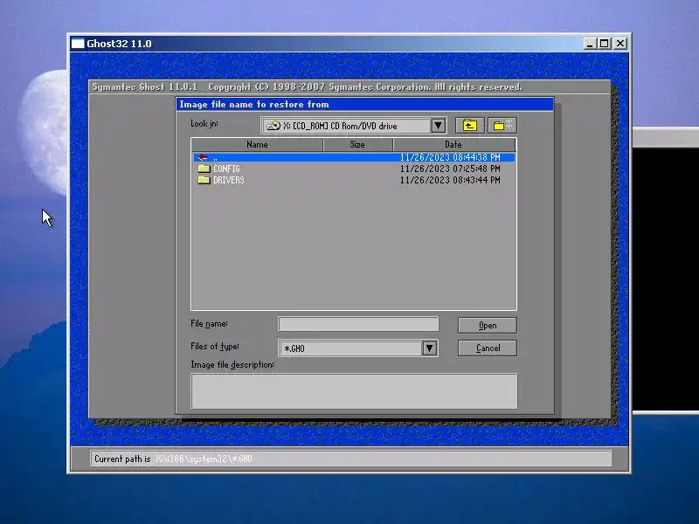The image size is (699, 524).
Task: Maximize the Ghost32 window
Action: point(604,44)
